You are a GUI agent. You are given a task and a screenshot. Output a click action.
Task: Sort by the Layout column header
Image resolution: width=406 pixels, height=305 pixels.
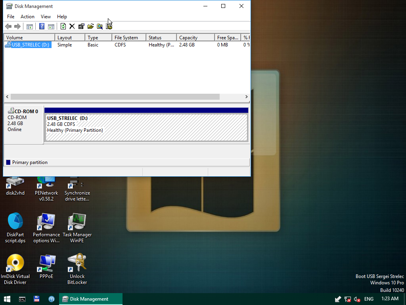click(70, 38)
